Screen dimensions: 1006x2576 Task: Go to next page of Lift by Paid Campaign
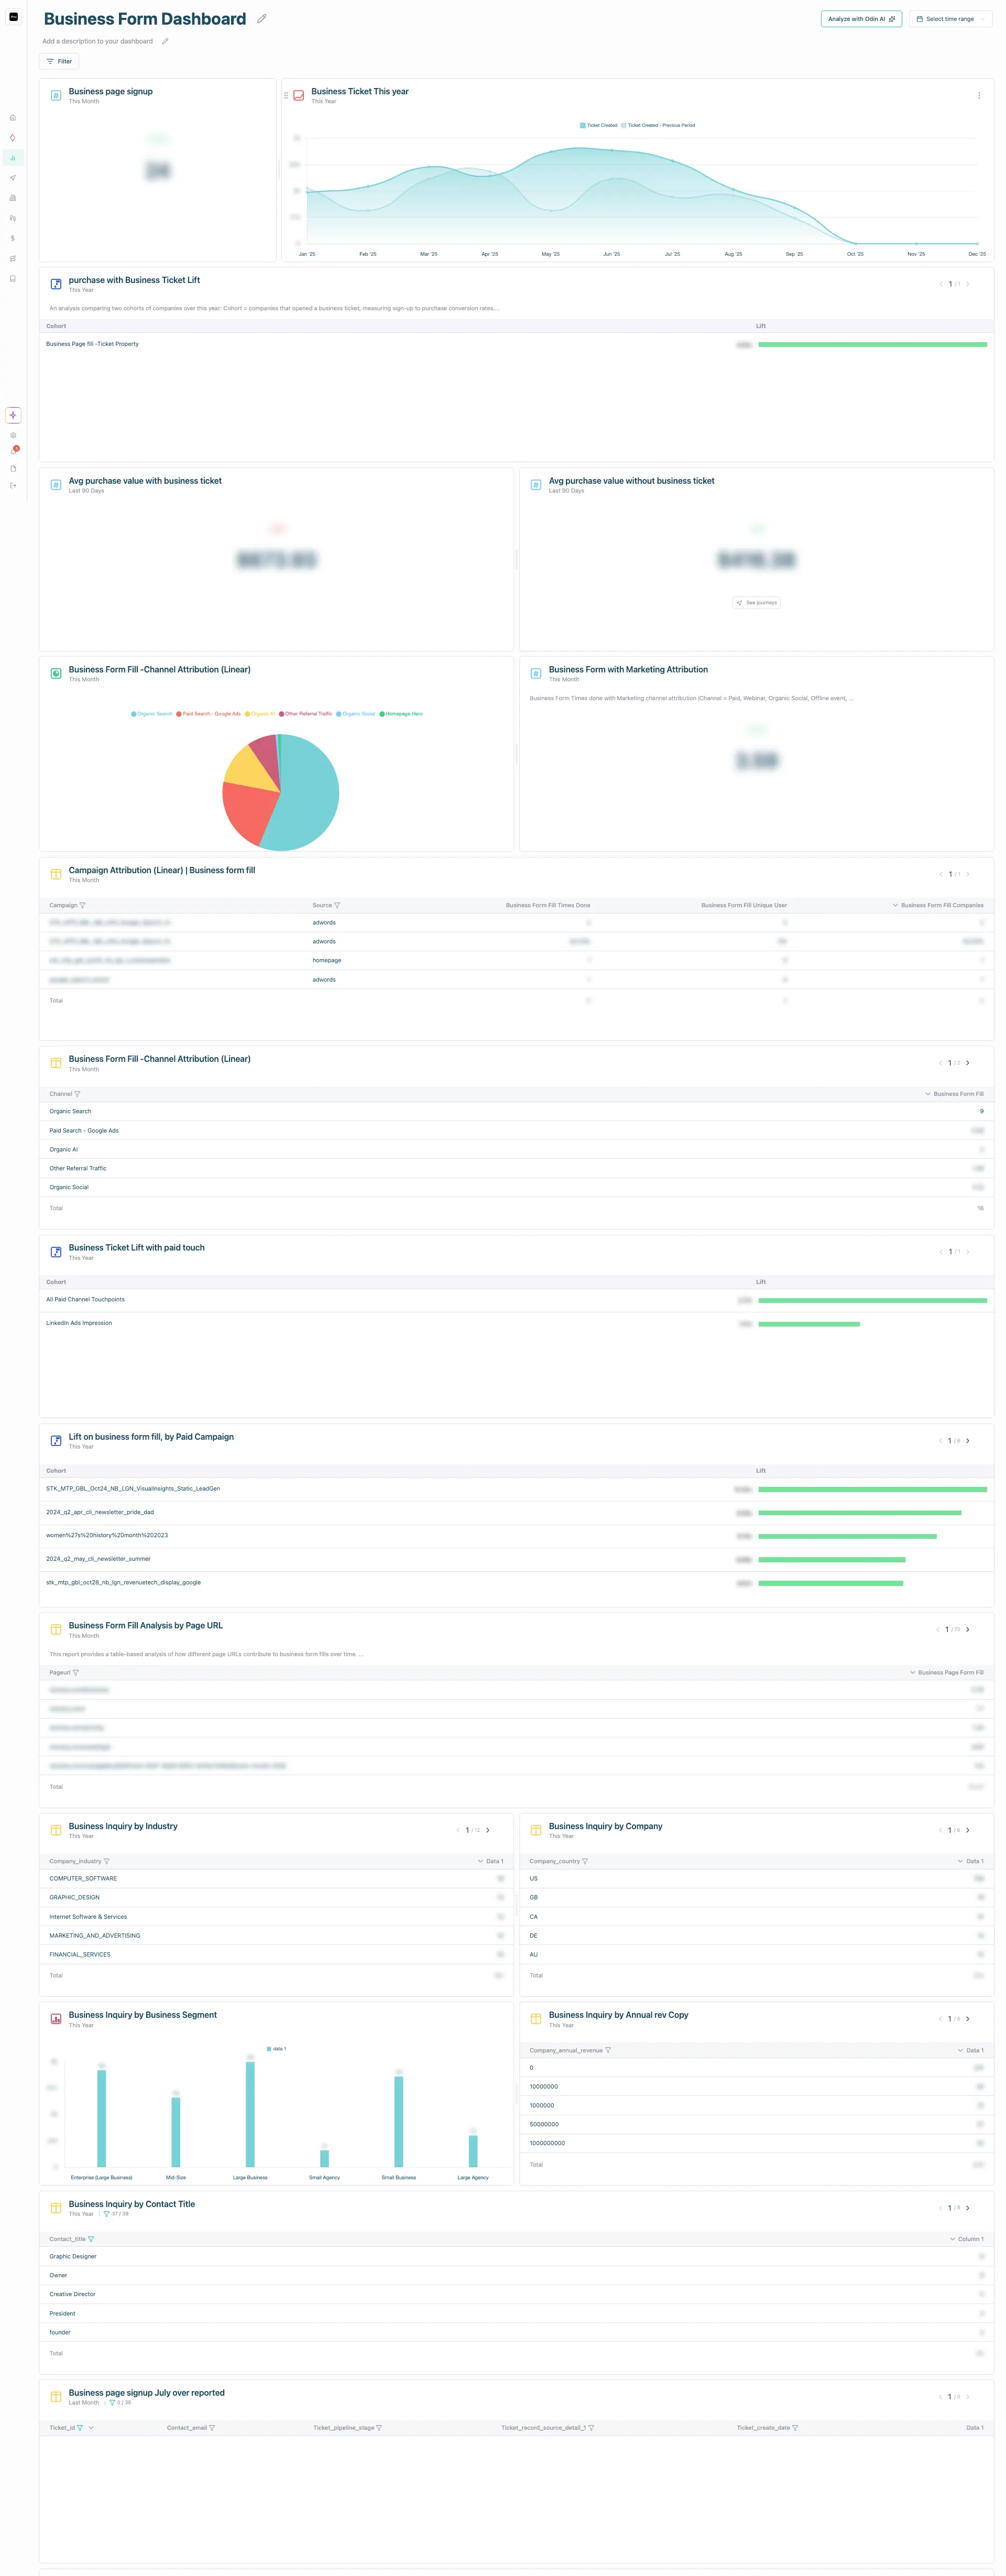[967, 1441]
